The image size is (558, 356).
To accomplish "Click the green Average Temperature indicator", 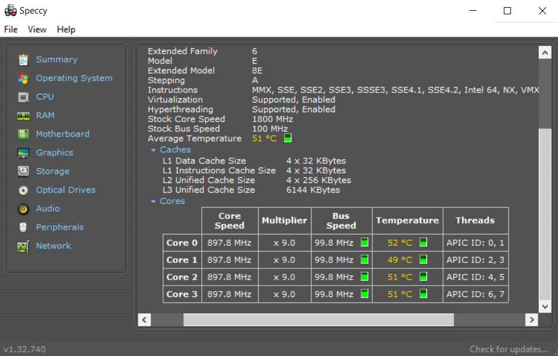I will click(288, 138).
